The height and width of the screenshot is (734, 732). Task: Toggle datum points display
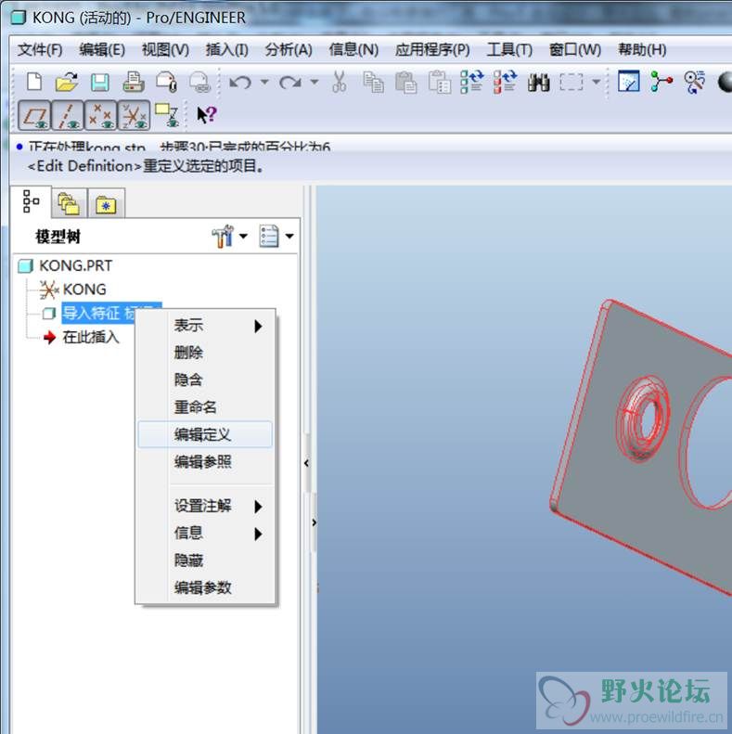pyautogui.click(x=100, y=115)
